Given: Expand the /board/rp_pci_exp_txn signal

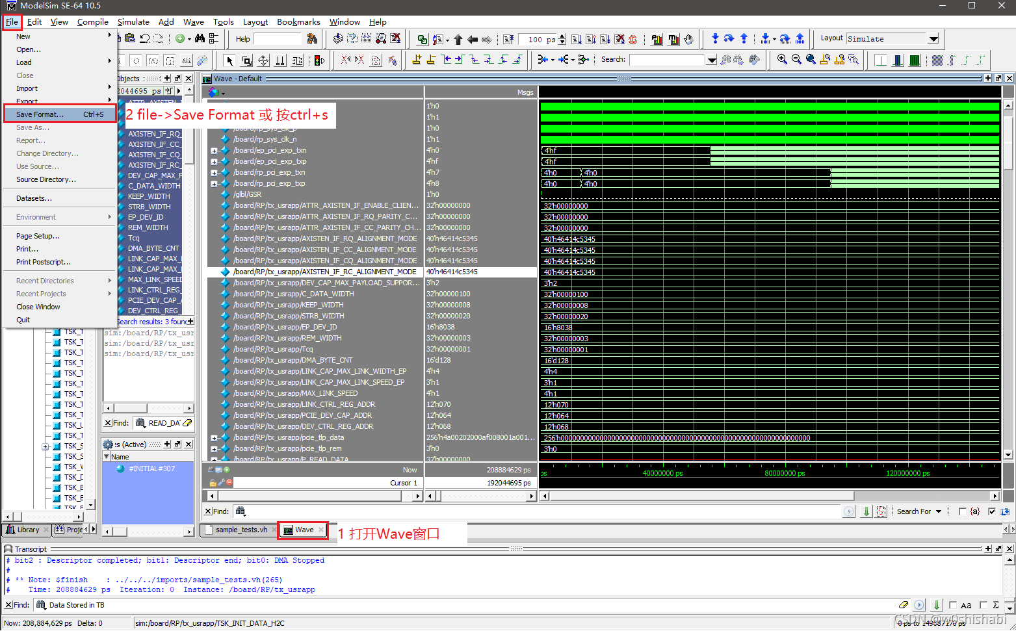Looking at the screenshot, I should (x=214, y=173).
